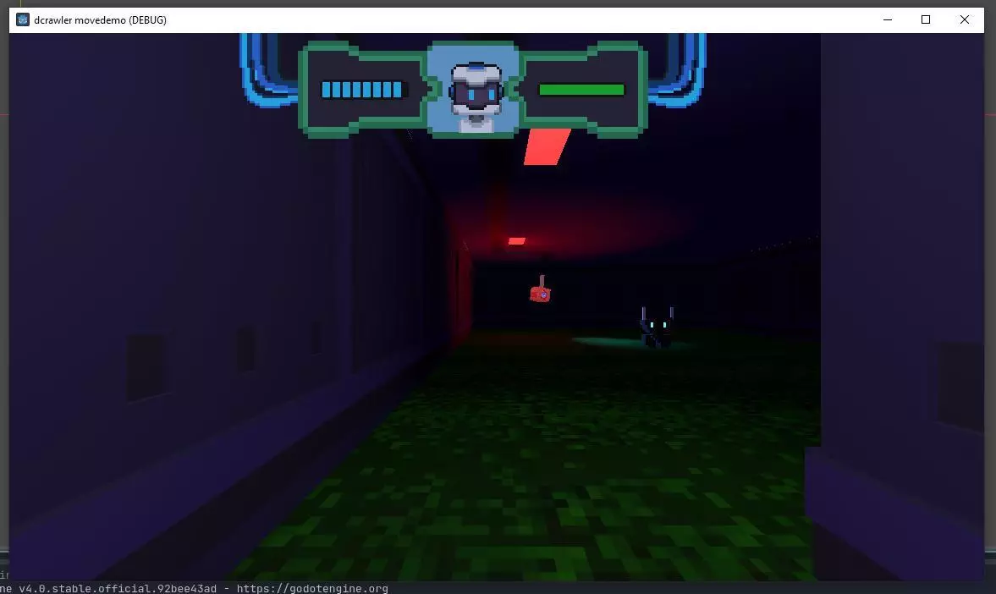Click the dark panel on left wall
The height and width of the screenshot is (594, 996).
pos(146,366)
